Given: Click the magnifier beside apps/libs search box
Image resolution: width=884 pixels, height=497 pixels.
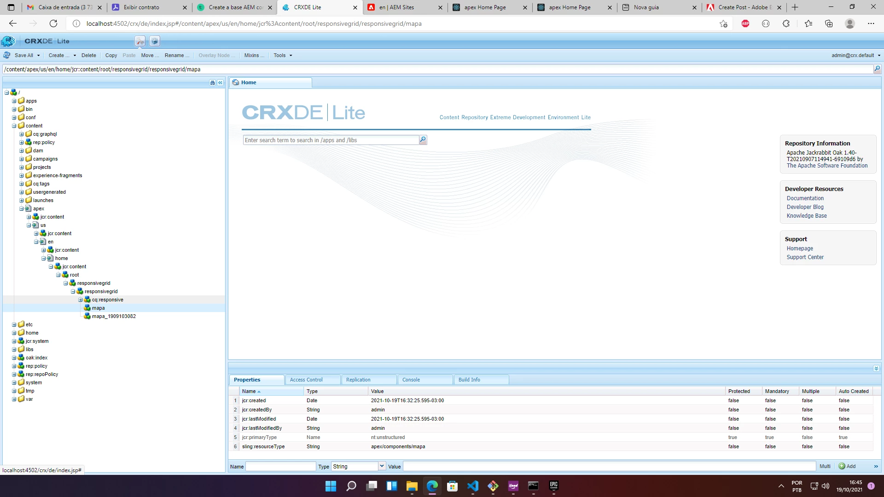Looking at the screenshot, I should tap(423, 140).
